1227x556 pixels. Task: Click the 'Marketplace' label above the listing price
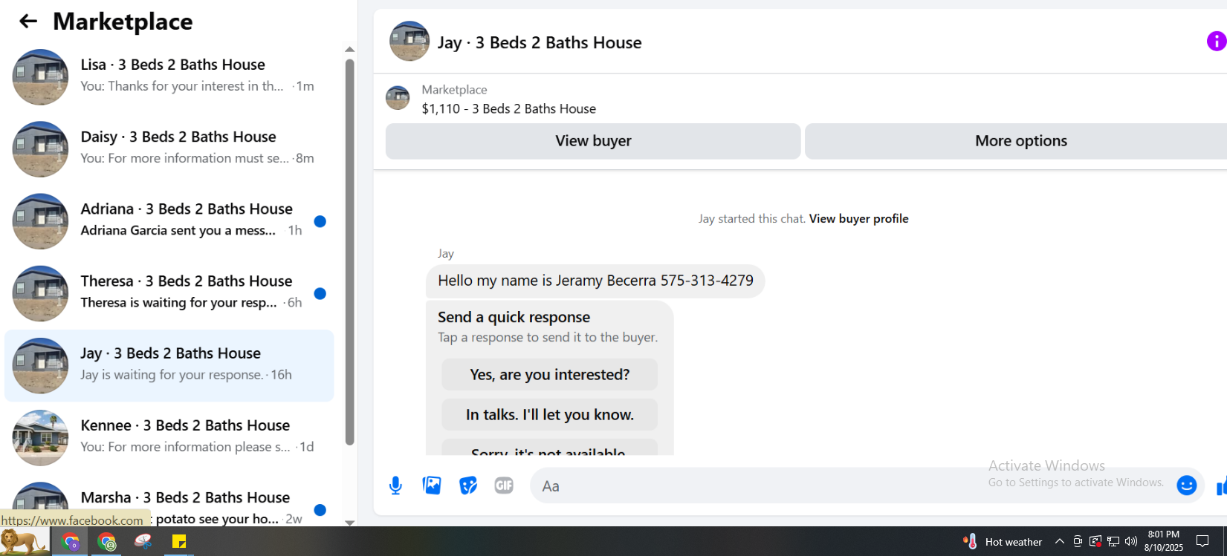pos(454,89)
